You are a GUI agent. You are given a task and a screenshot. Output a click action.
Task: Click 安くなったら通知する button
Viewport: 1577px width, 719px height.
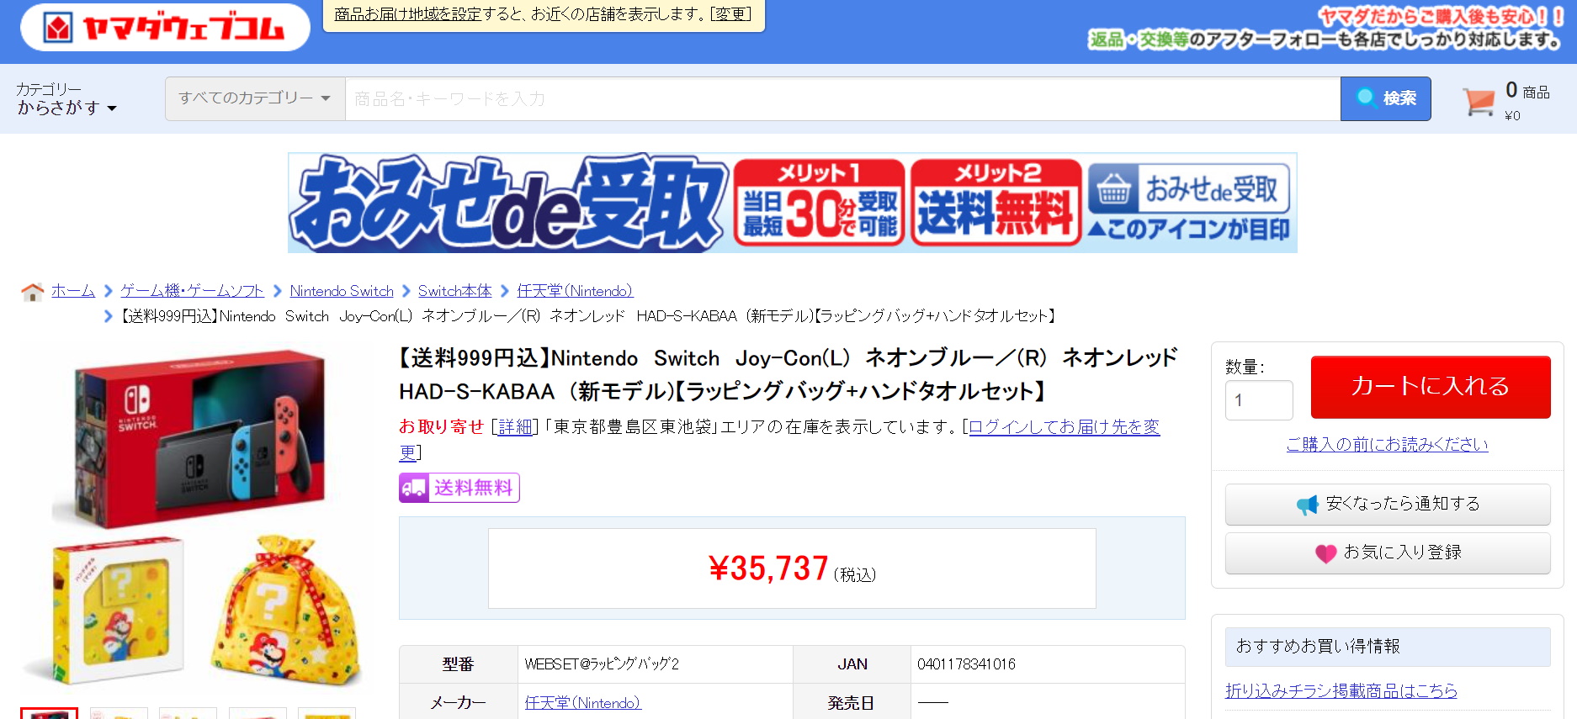point(1388,505)
